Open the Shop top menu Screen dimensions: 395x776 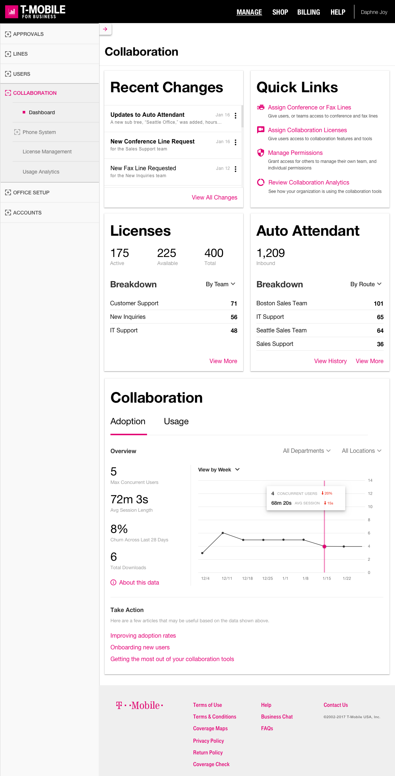[x=280, y=12]
